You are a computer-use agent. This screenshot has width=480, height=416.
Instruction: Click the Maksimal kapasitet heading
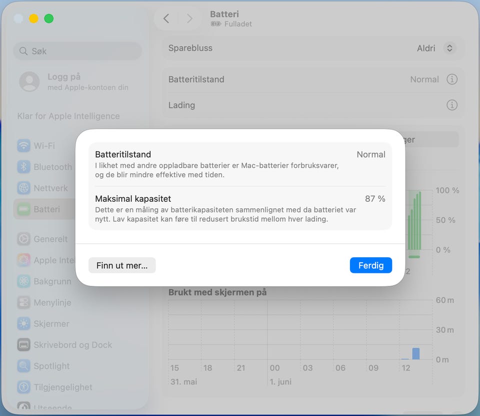tap(133, 199)
